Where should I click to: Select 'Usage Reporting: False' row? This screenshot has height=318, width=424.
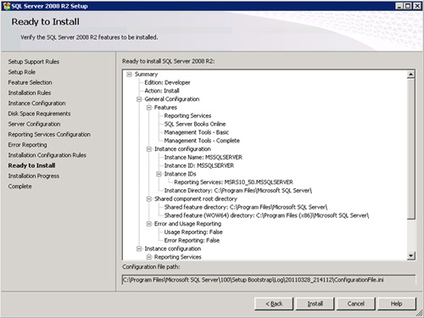coord(193,232)
